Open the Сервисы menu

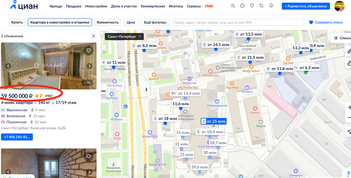(194, 6)
